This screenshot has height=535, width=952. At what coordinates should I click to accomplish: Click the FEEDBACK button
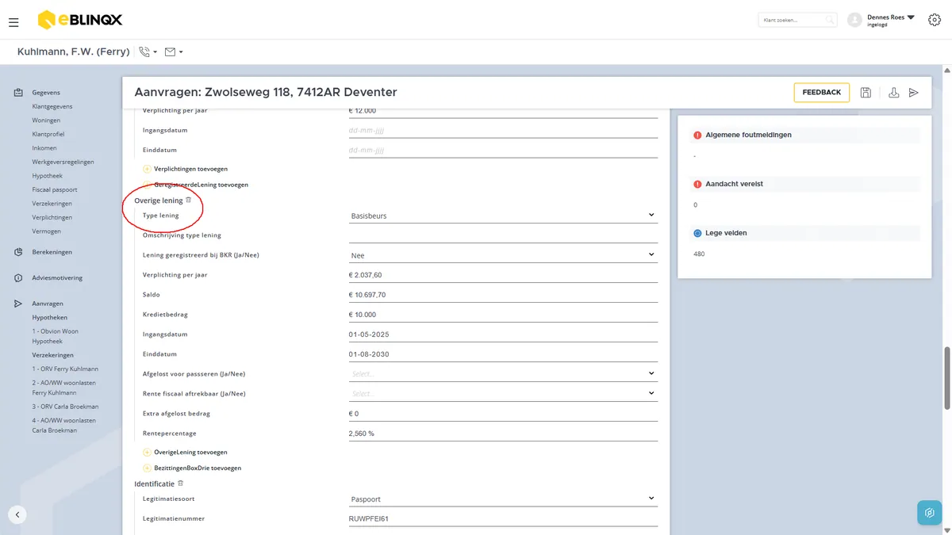[822, 93]
